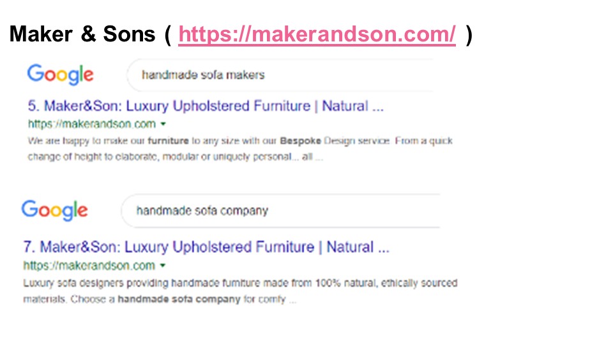This screenshot has width=613, height=344.
Task: Click the second Google logo
Action: click(x=54, y=210)
